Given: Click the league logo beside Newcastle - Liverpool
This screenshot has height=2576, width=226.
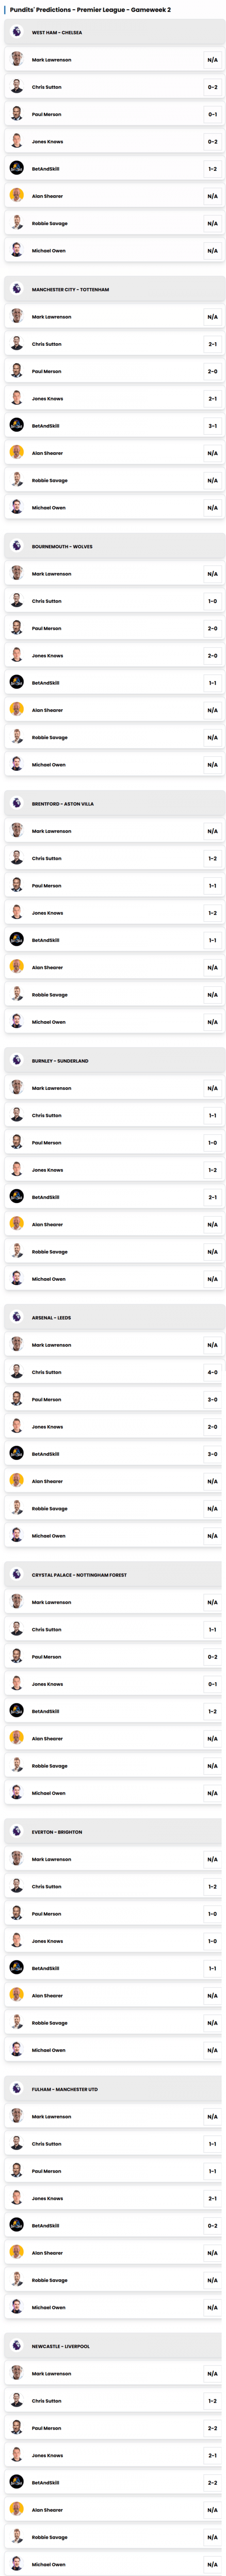Looking at the screenshot, I should [x=16, y=2345].
